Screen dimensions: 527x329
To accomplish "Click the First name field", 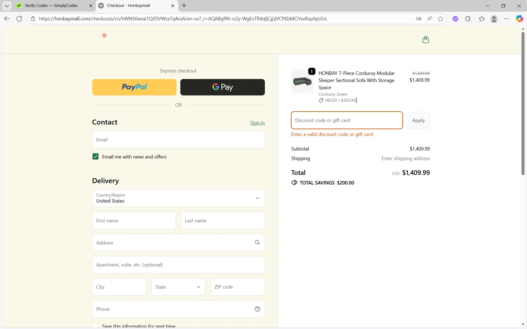I will pyautogui.click(x=134, y=221).
